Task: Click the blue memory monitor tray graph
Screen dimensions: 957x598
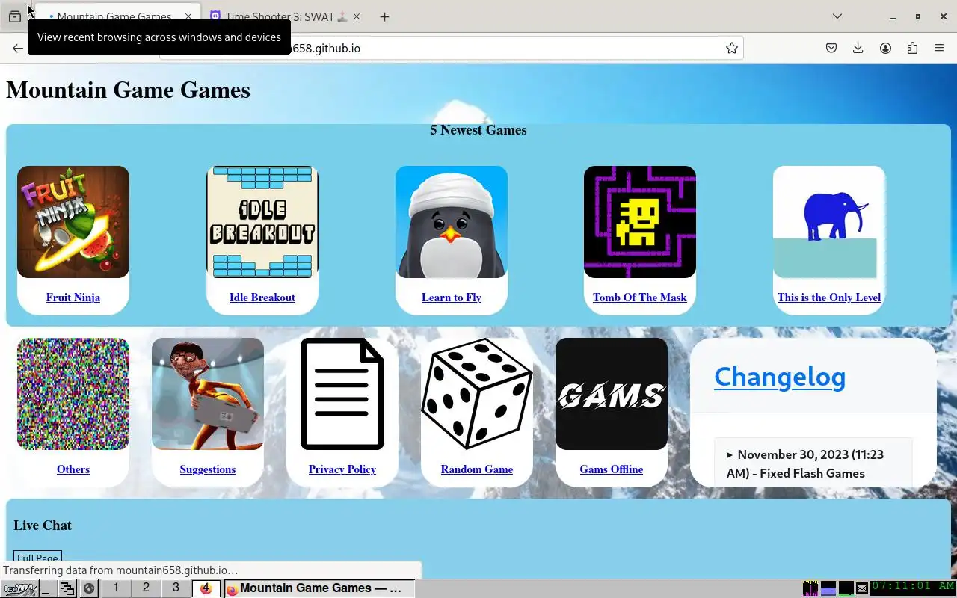Action: point(828,588)
